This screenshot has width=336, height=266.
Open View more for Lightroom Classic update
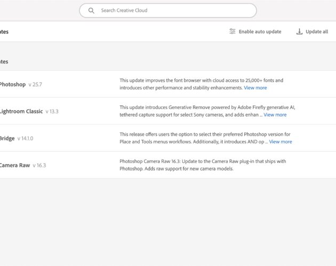[x=275, y=114]
